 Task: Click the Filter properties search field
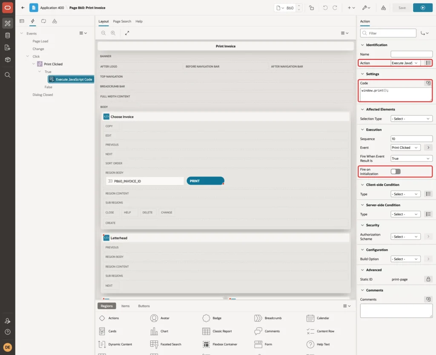388,33
